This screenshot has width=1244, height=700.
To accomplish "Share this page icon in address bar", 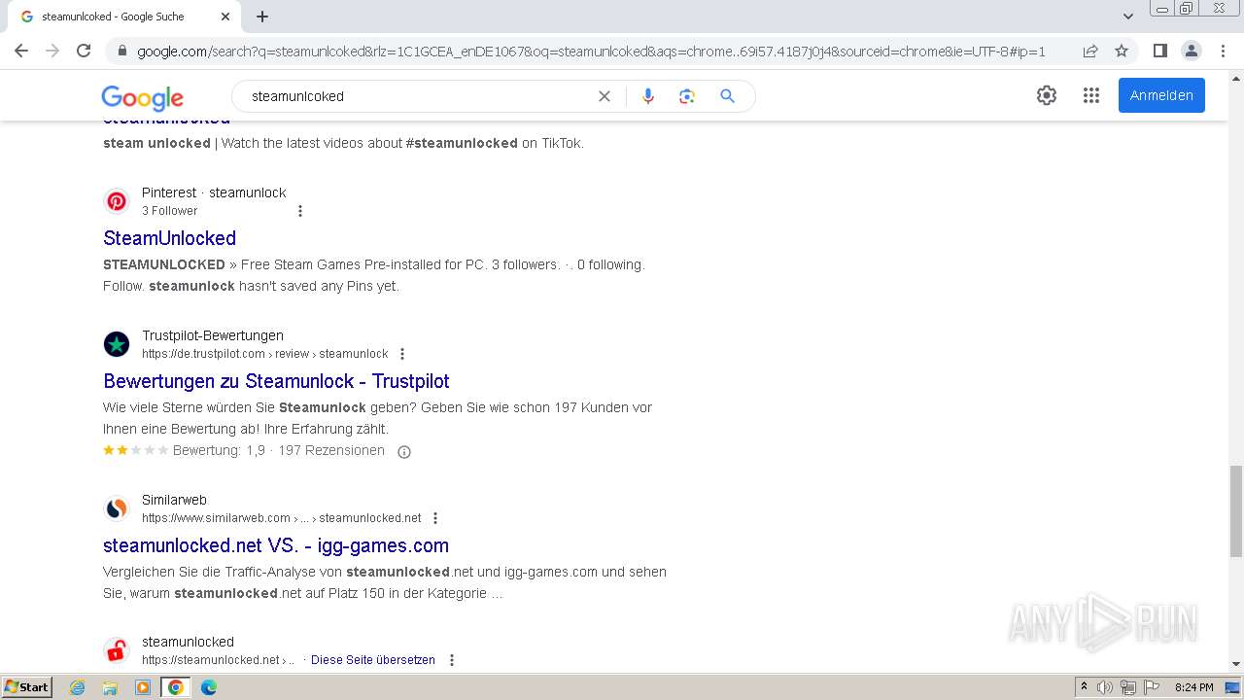I will pyautogui.click(x=1090, y=51).
